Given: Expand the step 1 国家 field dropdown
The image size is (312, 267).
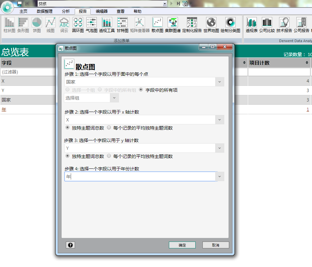Looking at the screenshot, I should coord(220,82).
